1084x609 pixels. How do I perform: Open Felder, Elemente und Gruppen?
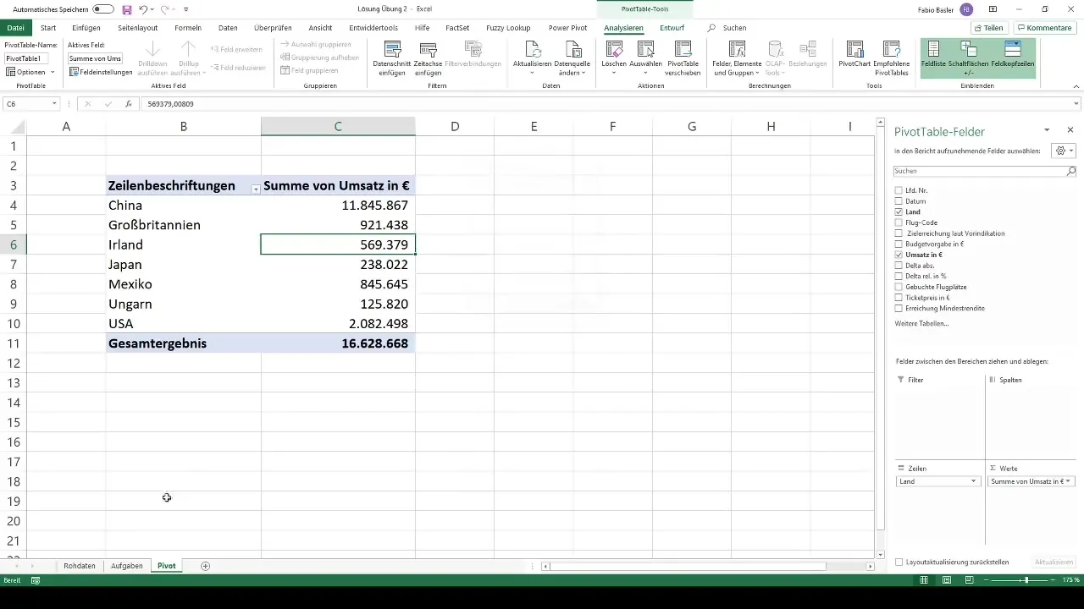coord(737,58)
